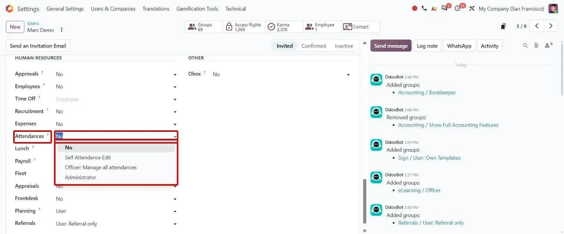Go to the next user record
The image size is (564, 234).
pyautogui.click(x=551, y=26)
